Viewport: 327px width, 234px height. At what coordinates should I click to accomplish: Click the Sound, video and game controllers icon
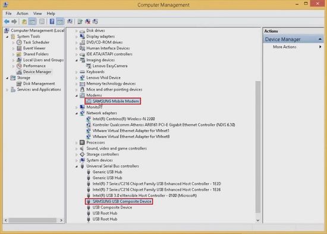click(83, 148)
